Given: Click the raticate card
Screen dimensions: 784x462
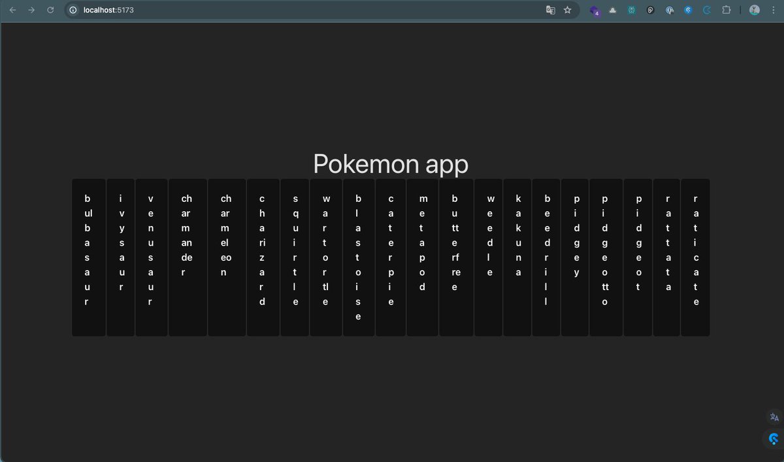Looking at the screenshot, I should point(695,257).
